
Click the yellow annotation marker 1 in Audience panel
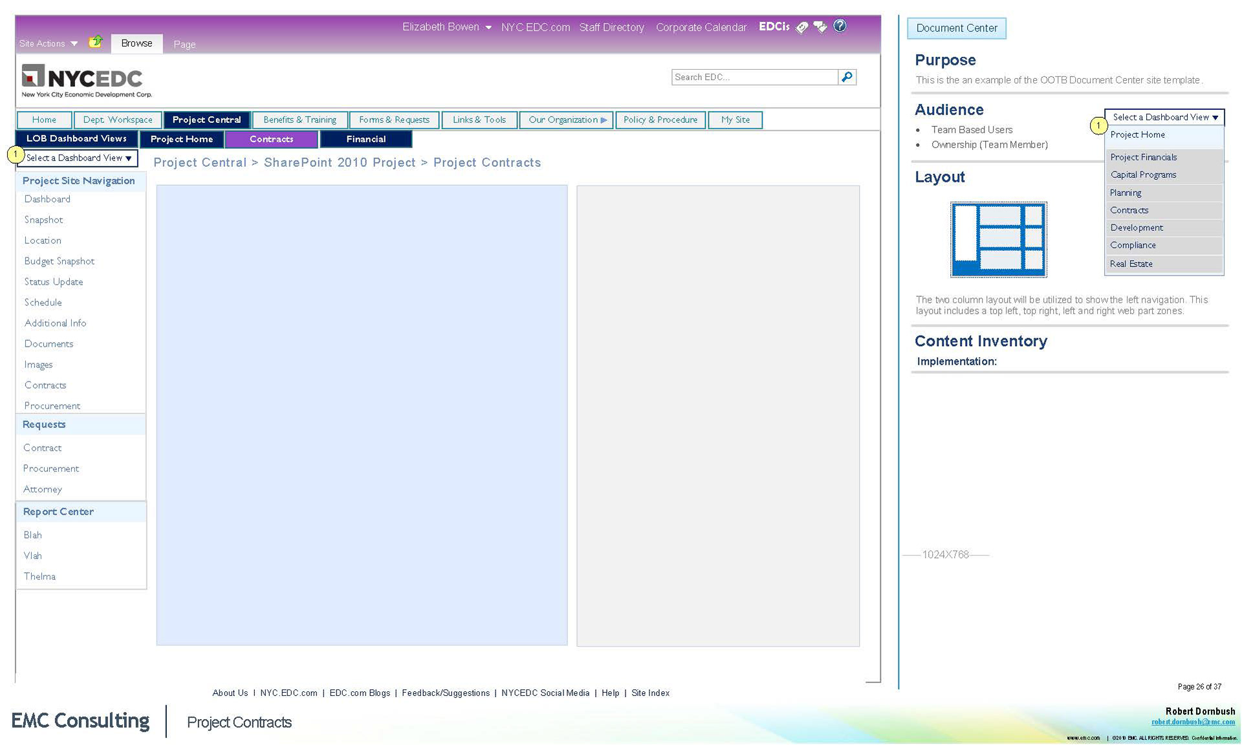pos(1098,125)
